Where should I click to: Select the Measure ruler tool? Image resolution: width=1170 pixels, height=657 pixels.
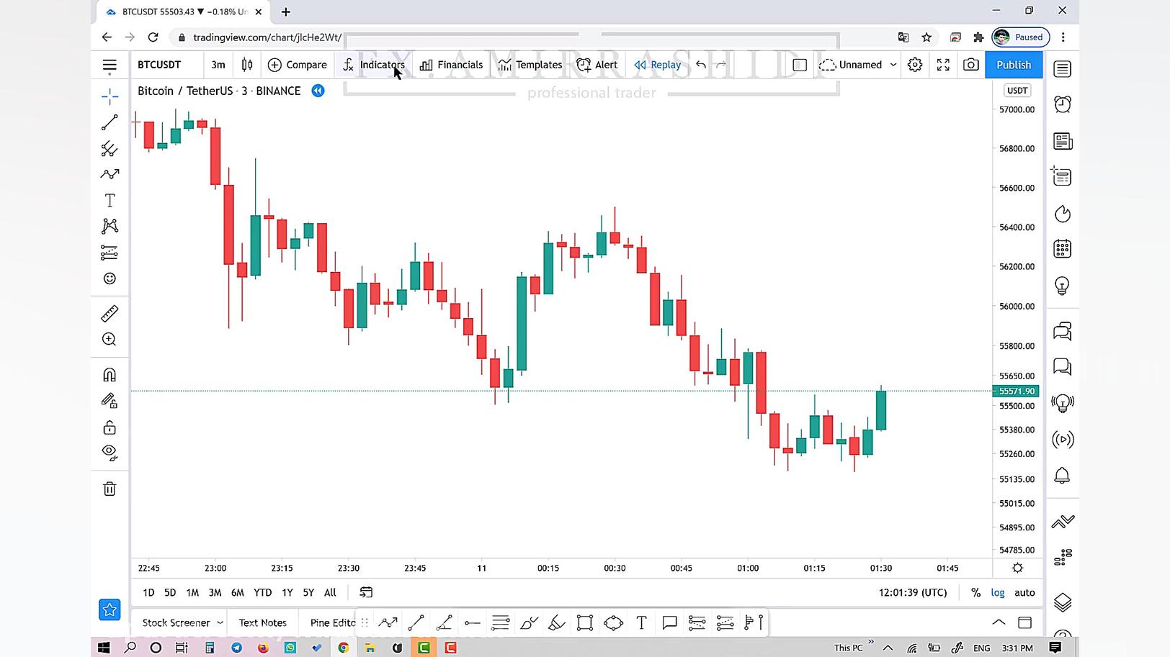tap(110, 314)
